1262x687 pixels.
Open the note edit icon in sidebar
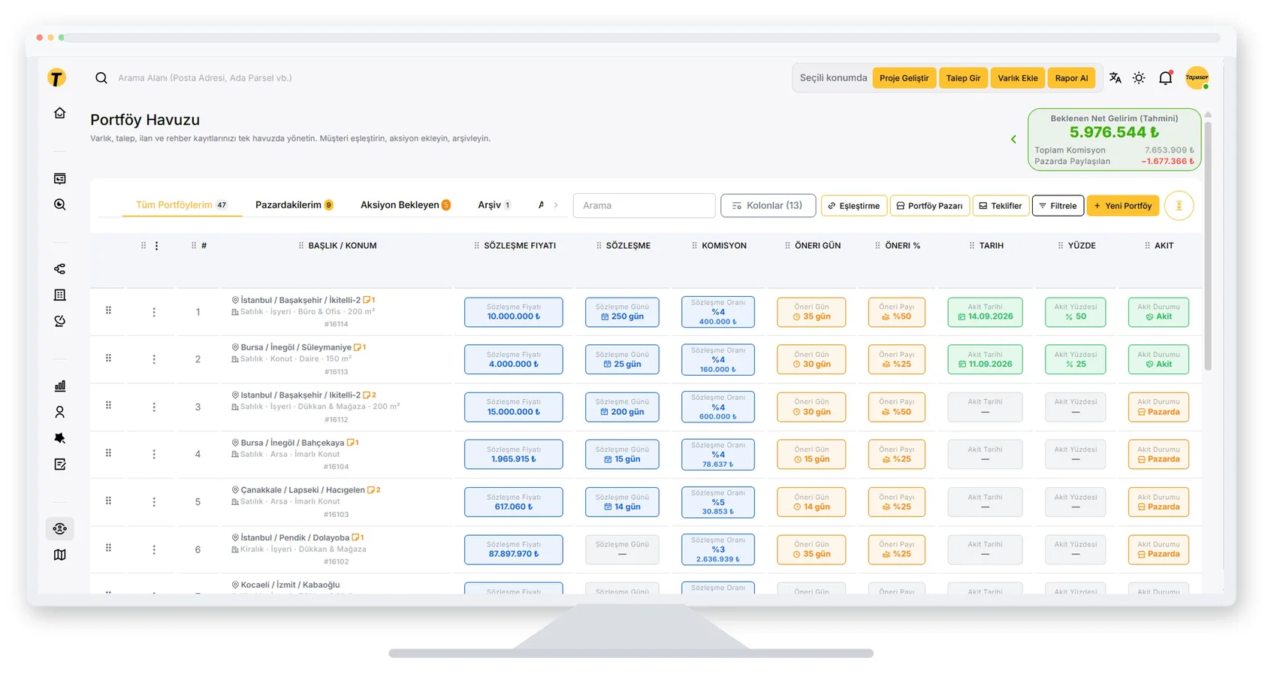(60, 465)
